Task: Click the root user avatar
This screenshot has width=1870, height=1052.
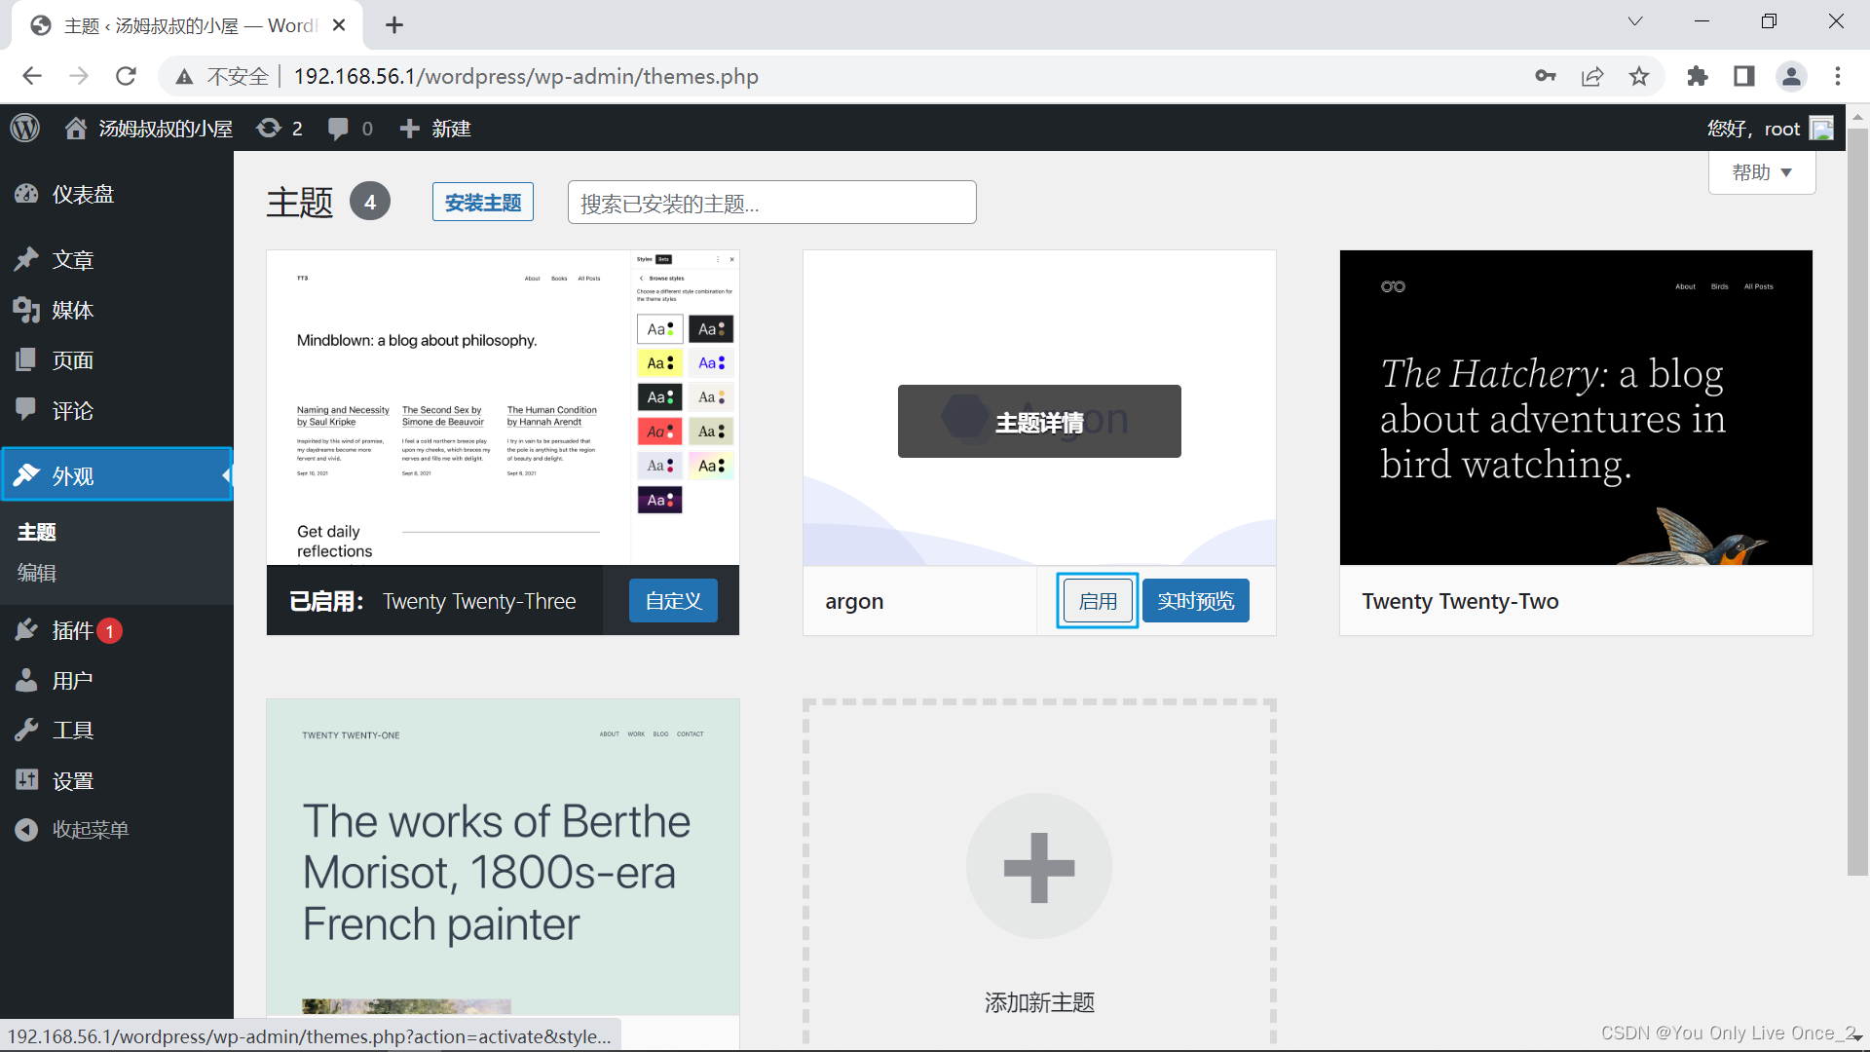Action: click(1821, 129)
